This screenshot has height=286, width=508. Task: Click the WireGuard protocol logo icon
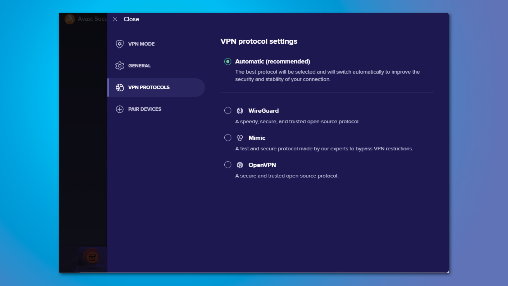click(x=240, y=111)
